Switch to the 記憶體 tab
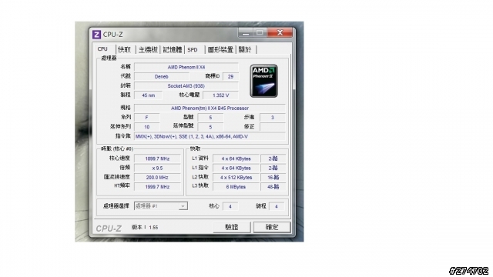 173,49
